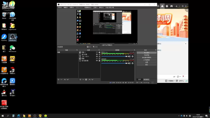Open the list panel icon in Douyu header
Viewport: 210px width, 118px height.
(167, 6)
